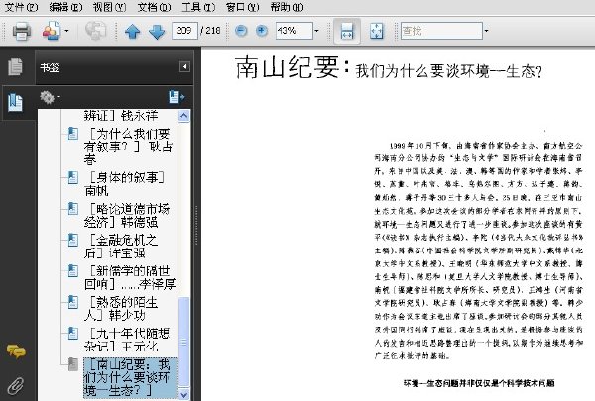The height and width of the screenshot is (401, 595).
Task: Click the collaborate share icon
Action: (x=51, y=31)
